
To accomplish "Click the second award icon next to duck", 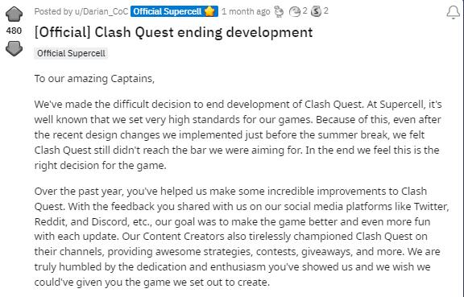I will click(x=294, y=11).
